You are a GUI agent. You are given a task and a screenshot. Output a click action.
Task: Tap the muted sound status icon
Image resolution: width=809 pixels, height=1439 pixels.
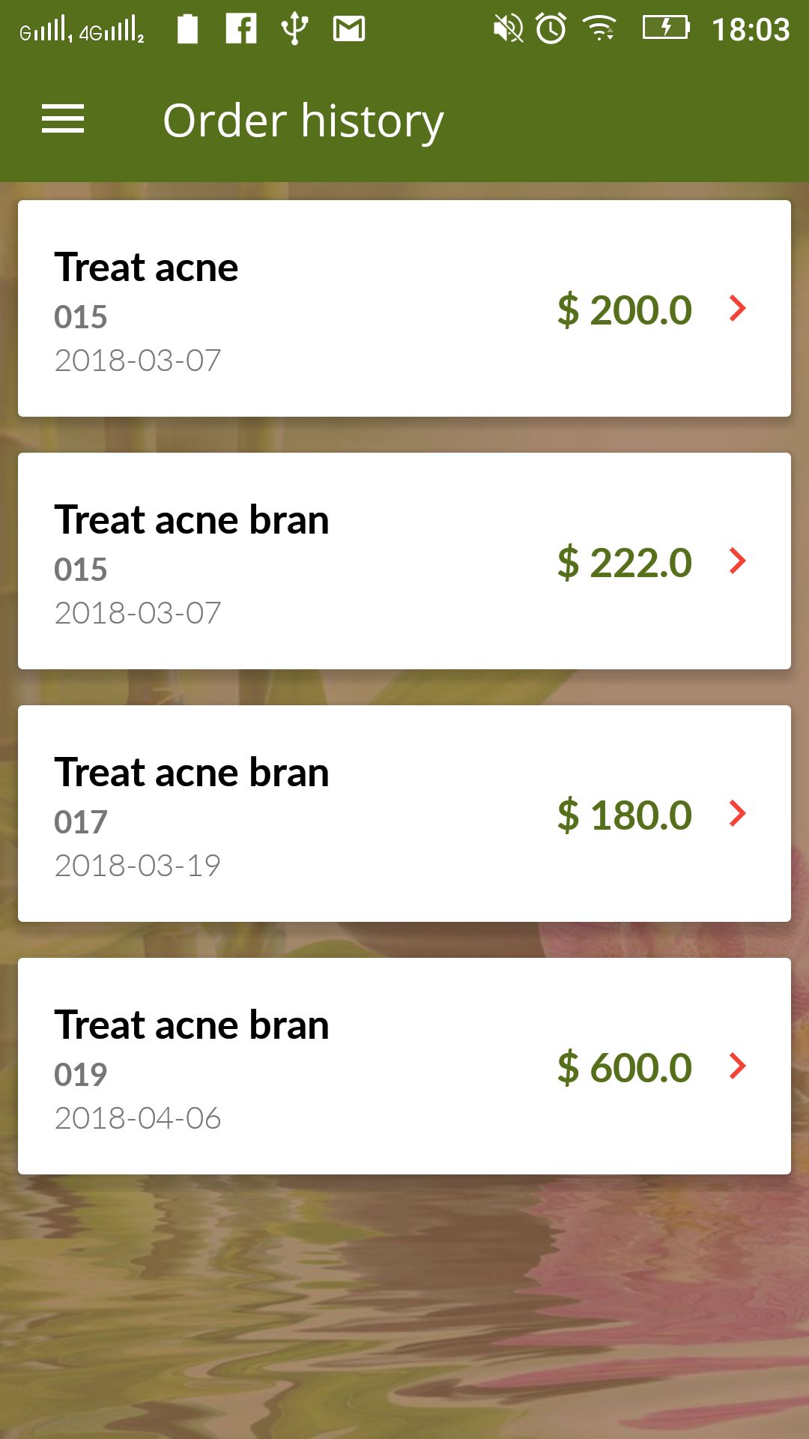coord(508,29)
